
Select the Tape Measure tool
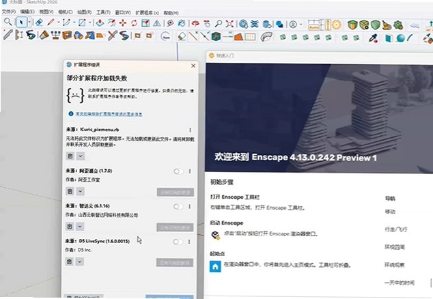pyautogui.click(x=170, y=23)
